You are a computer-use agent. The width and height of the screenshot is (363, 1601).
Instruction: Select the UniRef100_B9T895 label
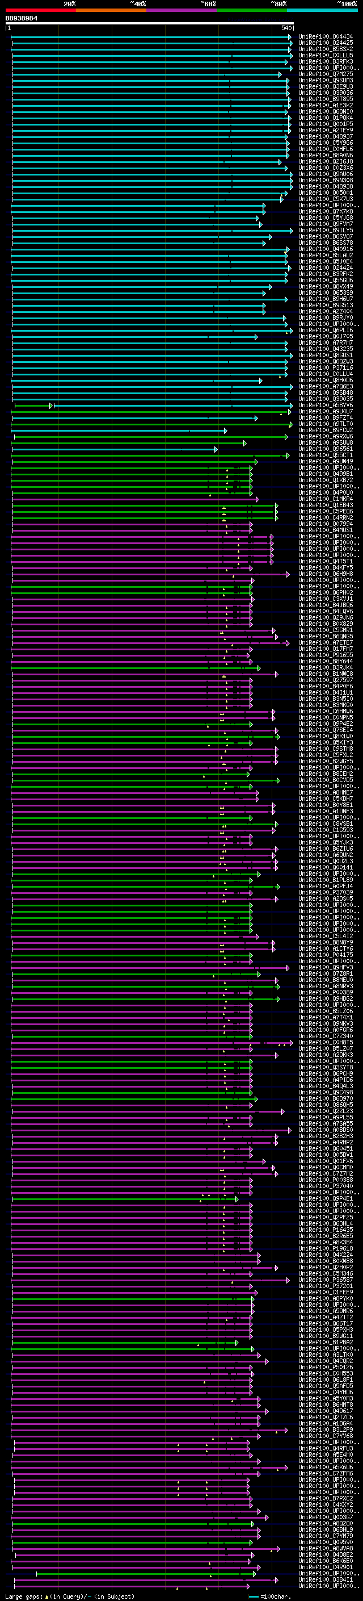pos(326,99)
